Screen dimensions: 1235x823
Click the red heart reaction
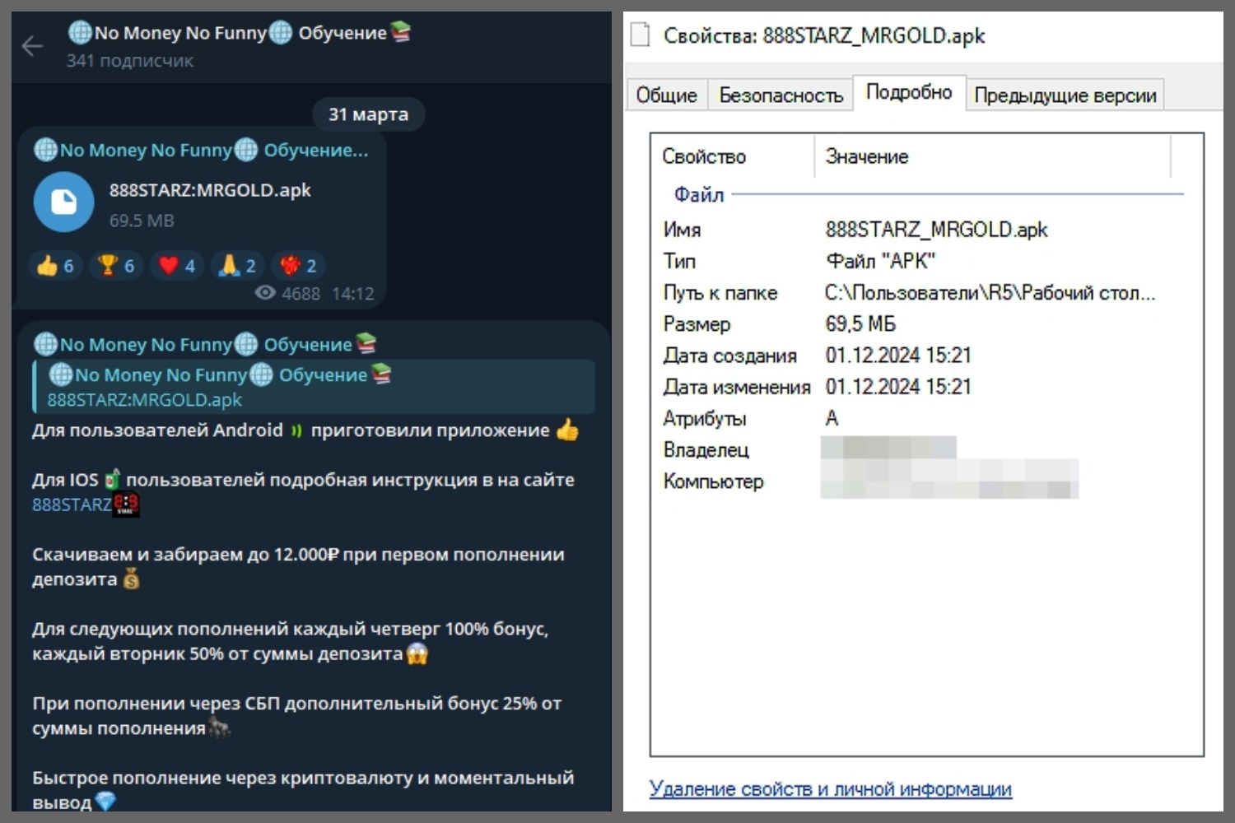[x=177, y=266]
